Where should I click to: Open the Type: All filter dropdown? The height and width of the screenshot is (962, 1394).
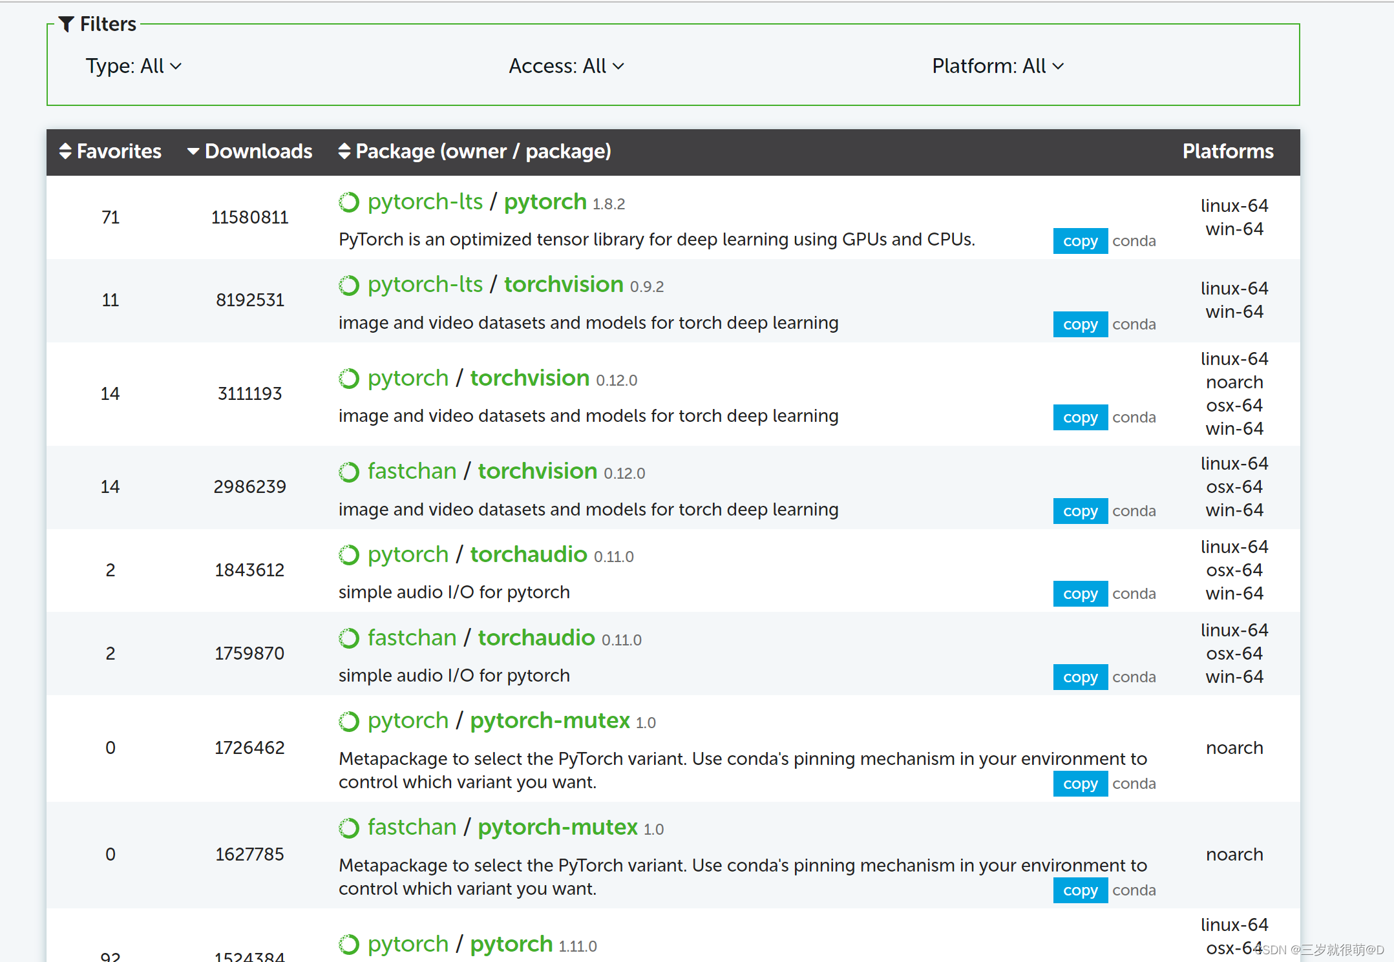click(133, 66)
